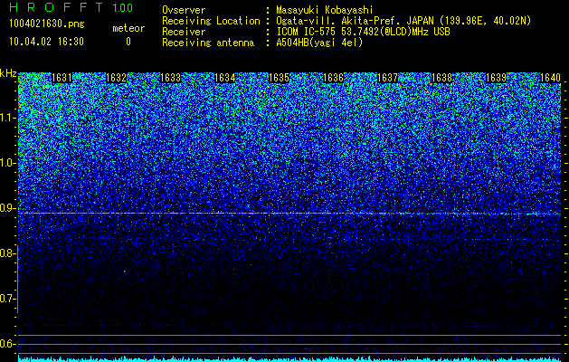Click the 1.0 frequency axis label
The width and height of the screenshot is (569, 362).
(x=8, y=163)
